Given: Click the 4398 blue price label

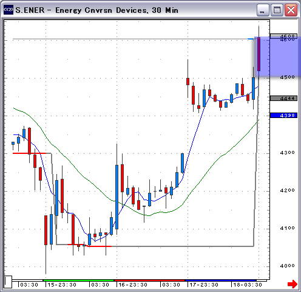Looking at the screenshot, I should pos(284,116).
